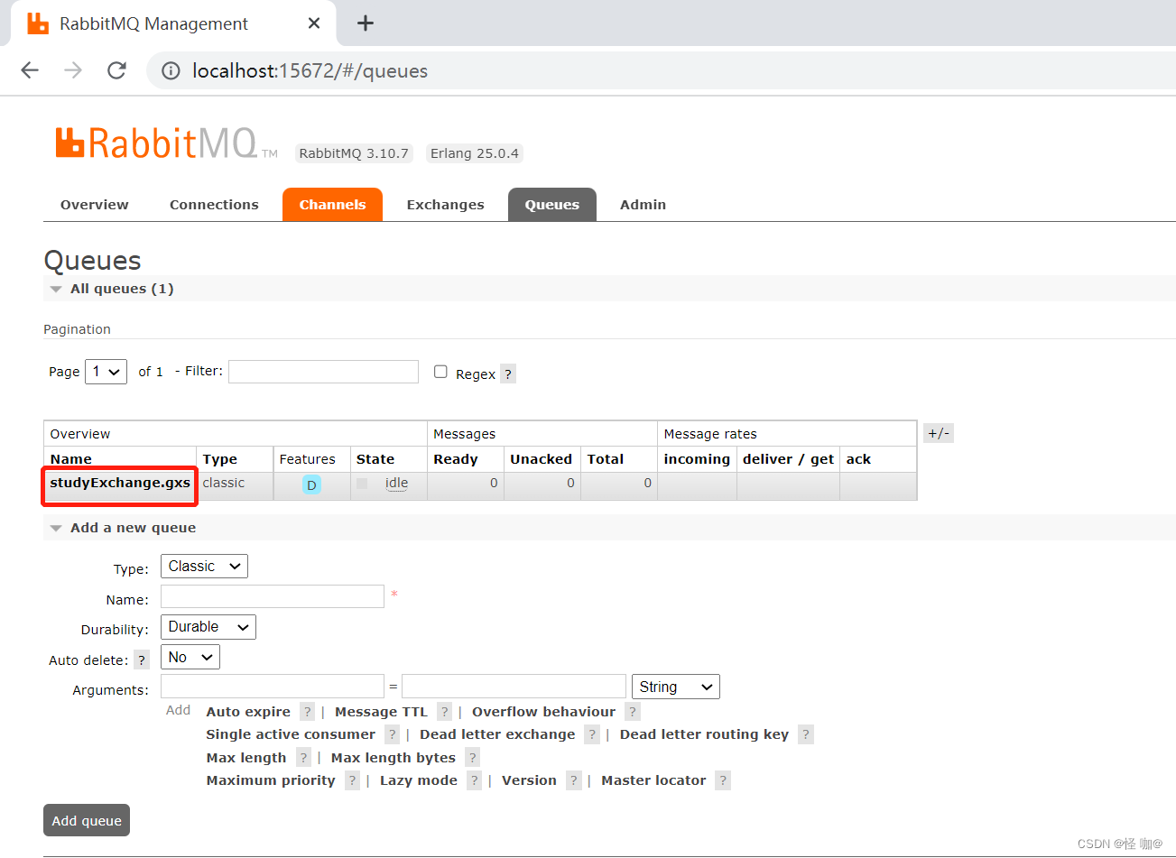Image resolution: width=1176 pixels, height=858 pixels.
Task: Switch to the Exchanges tab
Action: coord(445,205)
